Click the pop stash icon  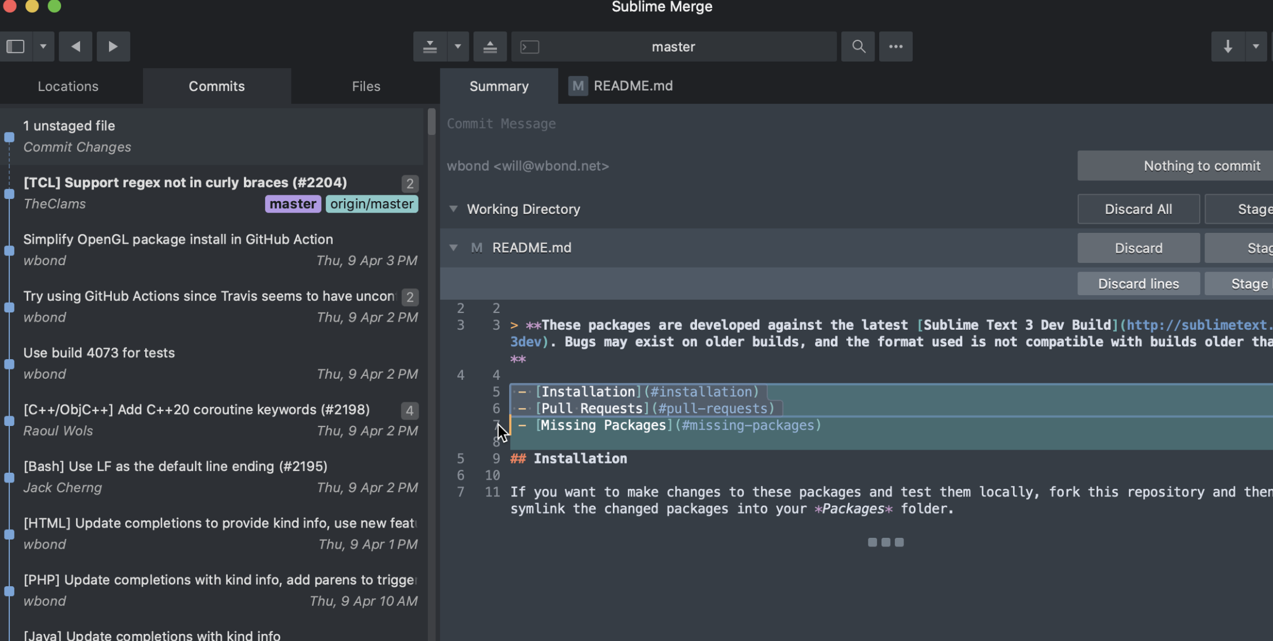point(490,47)
